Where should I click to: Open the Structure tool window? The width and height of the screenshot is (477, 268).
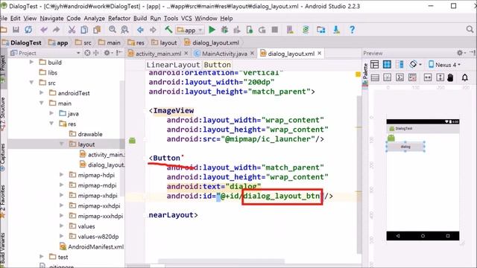[3, 114]
